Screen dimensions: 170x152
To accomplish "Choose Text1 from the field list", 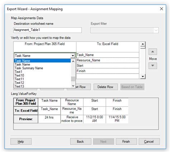I will (x=42, y=72).
